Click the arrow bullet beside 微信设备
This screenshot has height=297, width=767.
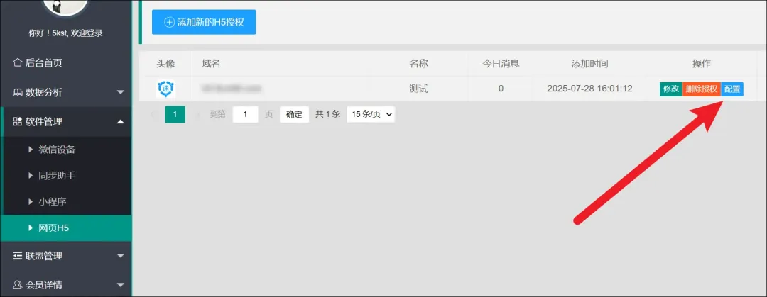click(x=31, y=150)
